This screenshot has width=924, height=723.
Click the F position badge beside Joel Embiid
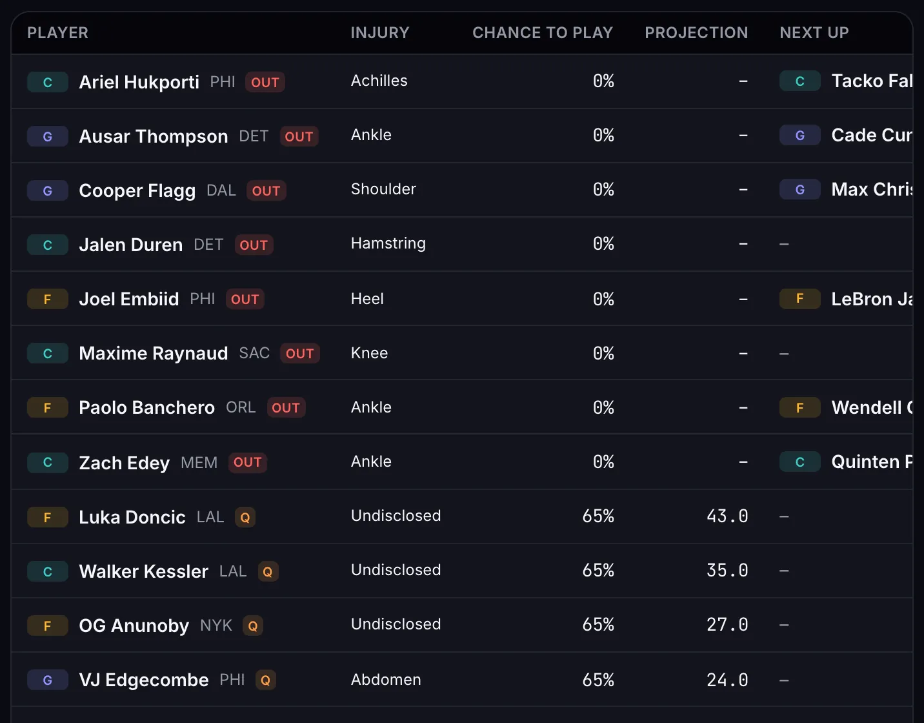point(48,300)
